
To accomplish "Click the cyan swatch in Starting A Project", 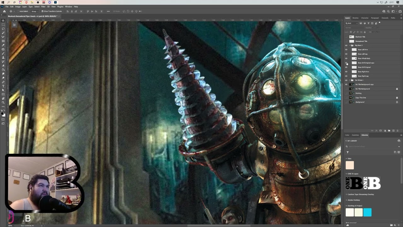I will 367,212.
